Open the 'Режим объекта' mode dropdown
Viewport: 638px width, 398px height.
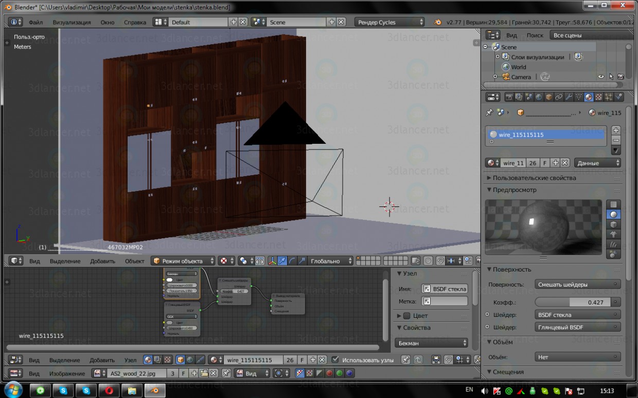point(183,261)
